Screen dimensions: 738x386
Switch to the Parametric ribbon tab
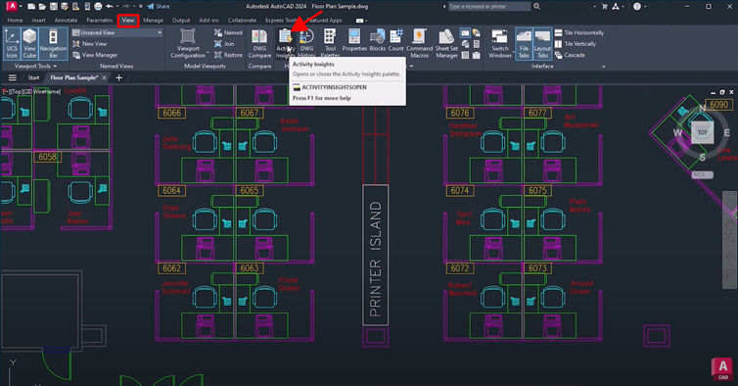click(99, 21)
